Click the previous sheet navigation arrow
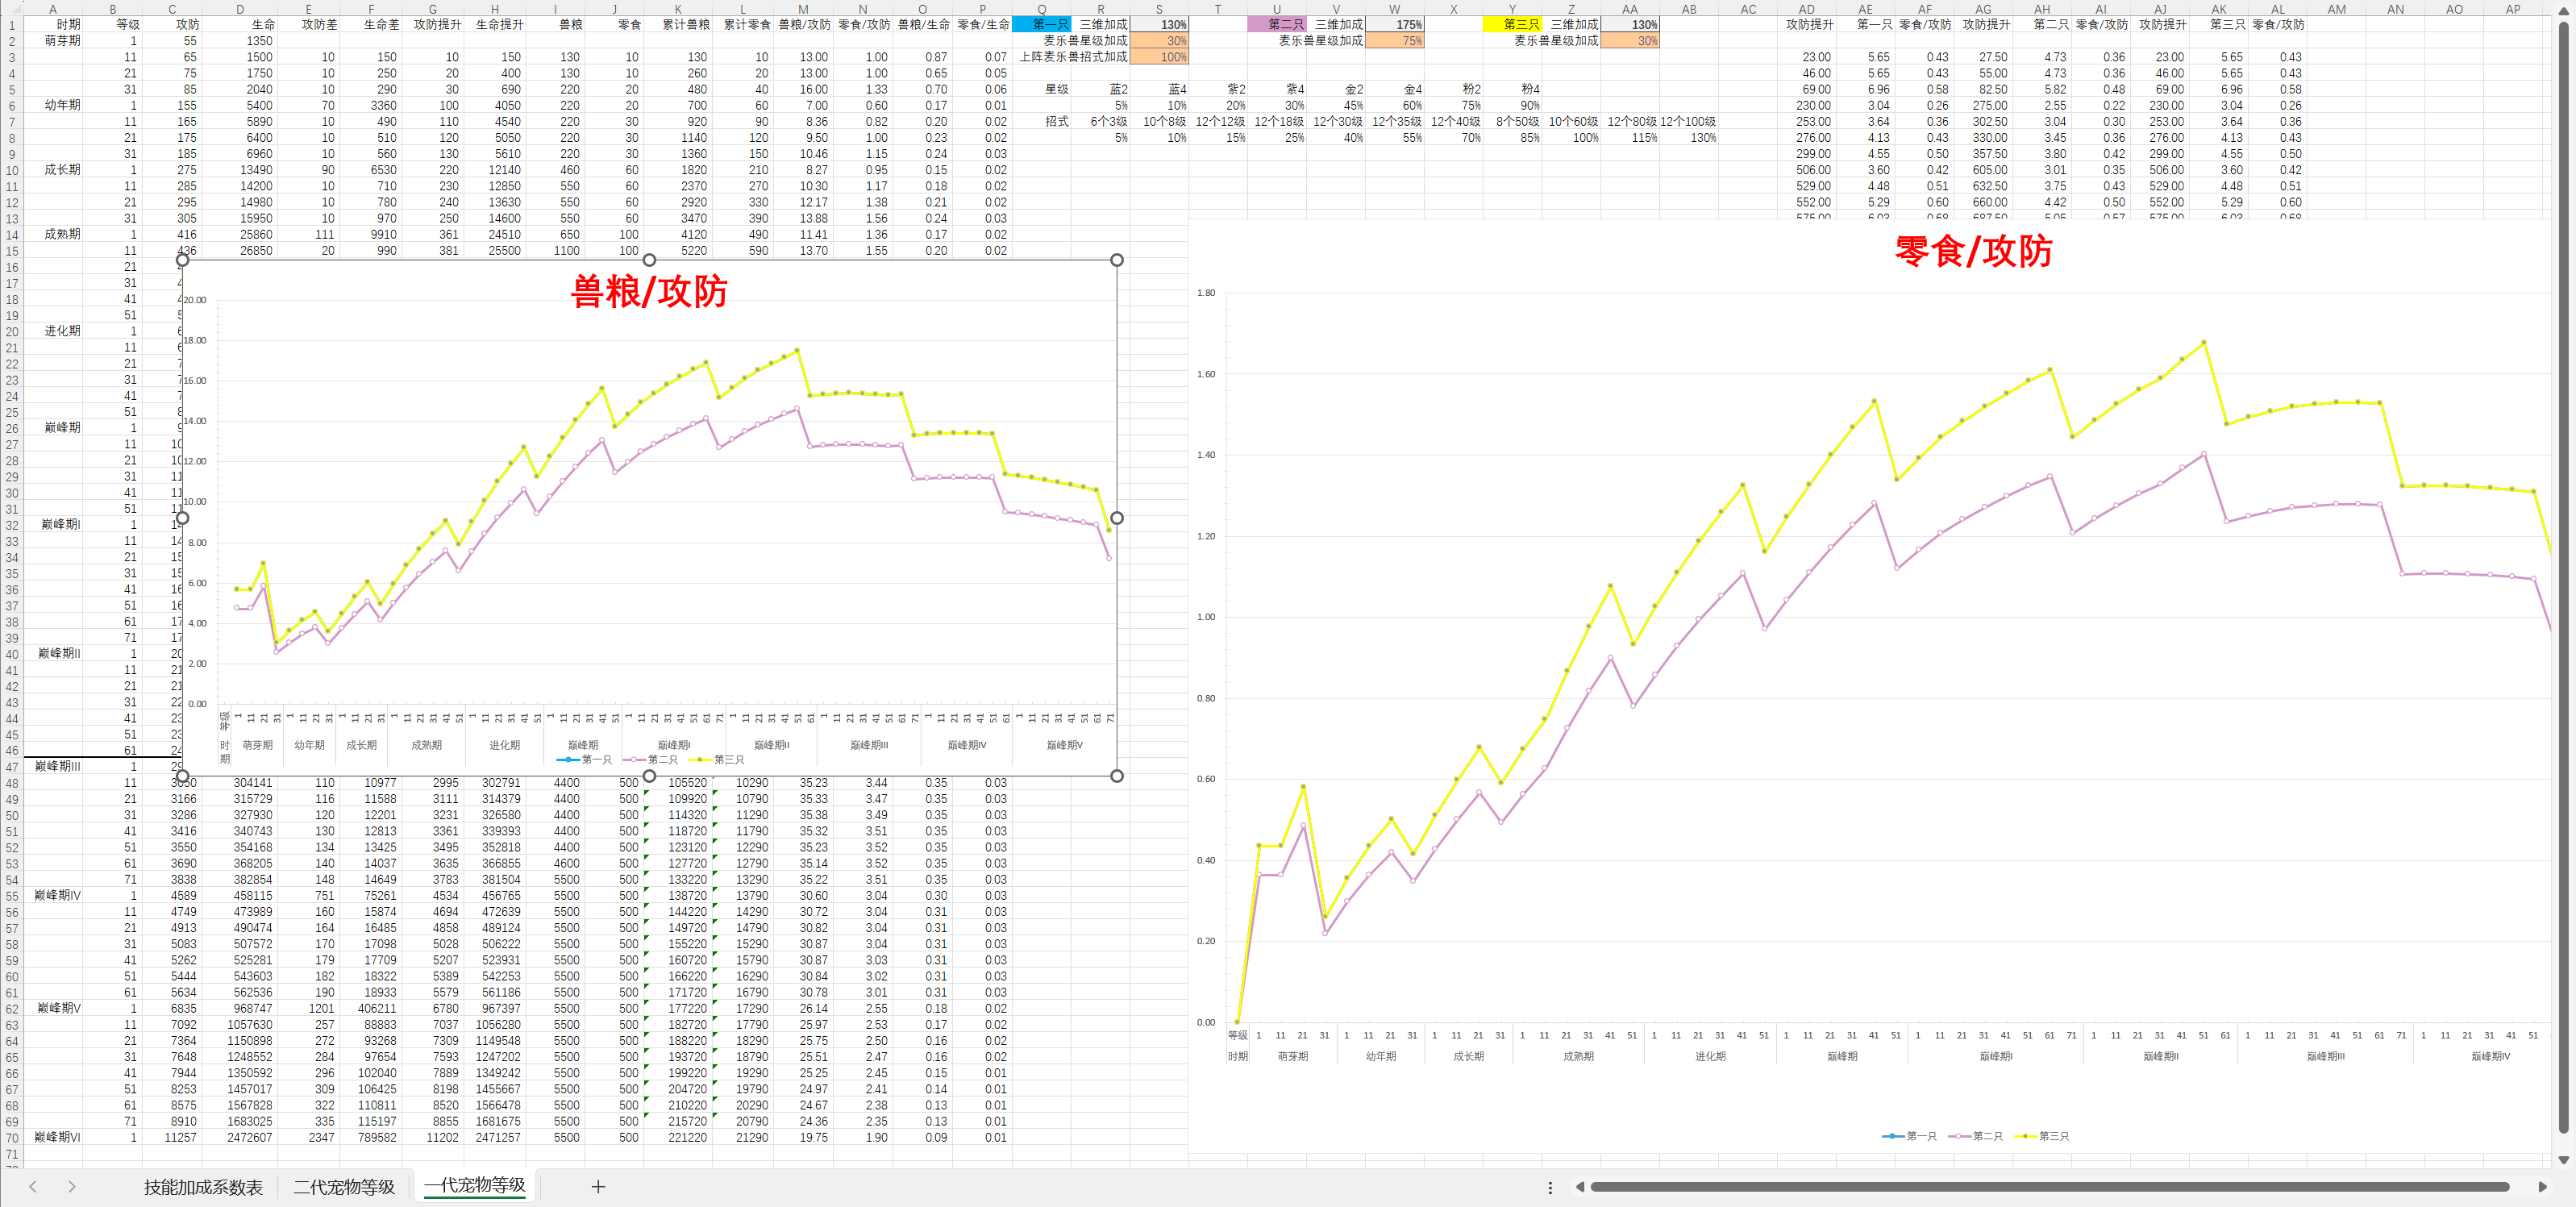Screen dimensions: 2576x1207 [33, 1186]
